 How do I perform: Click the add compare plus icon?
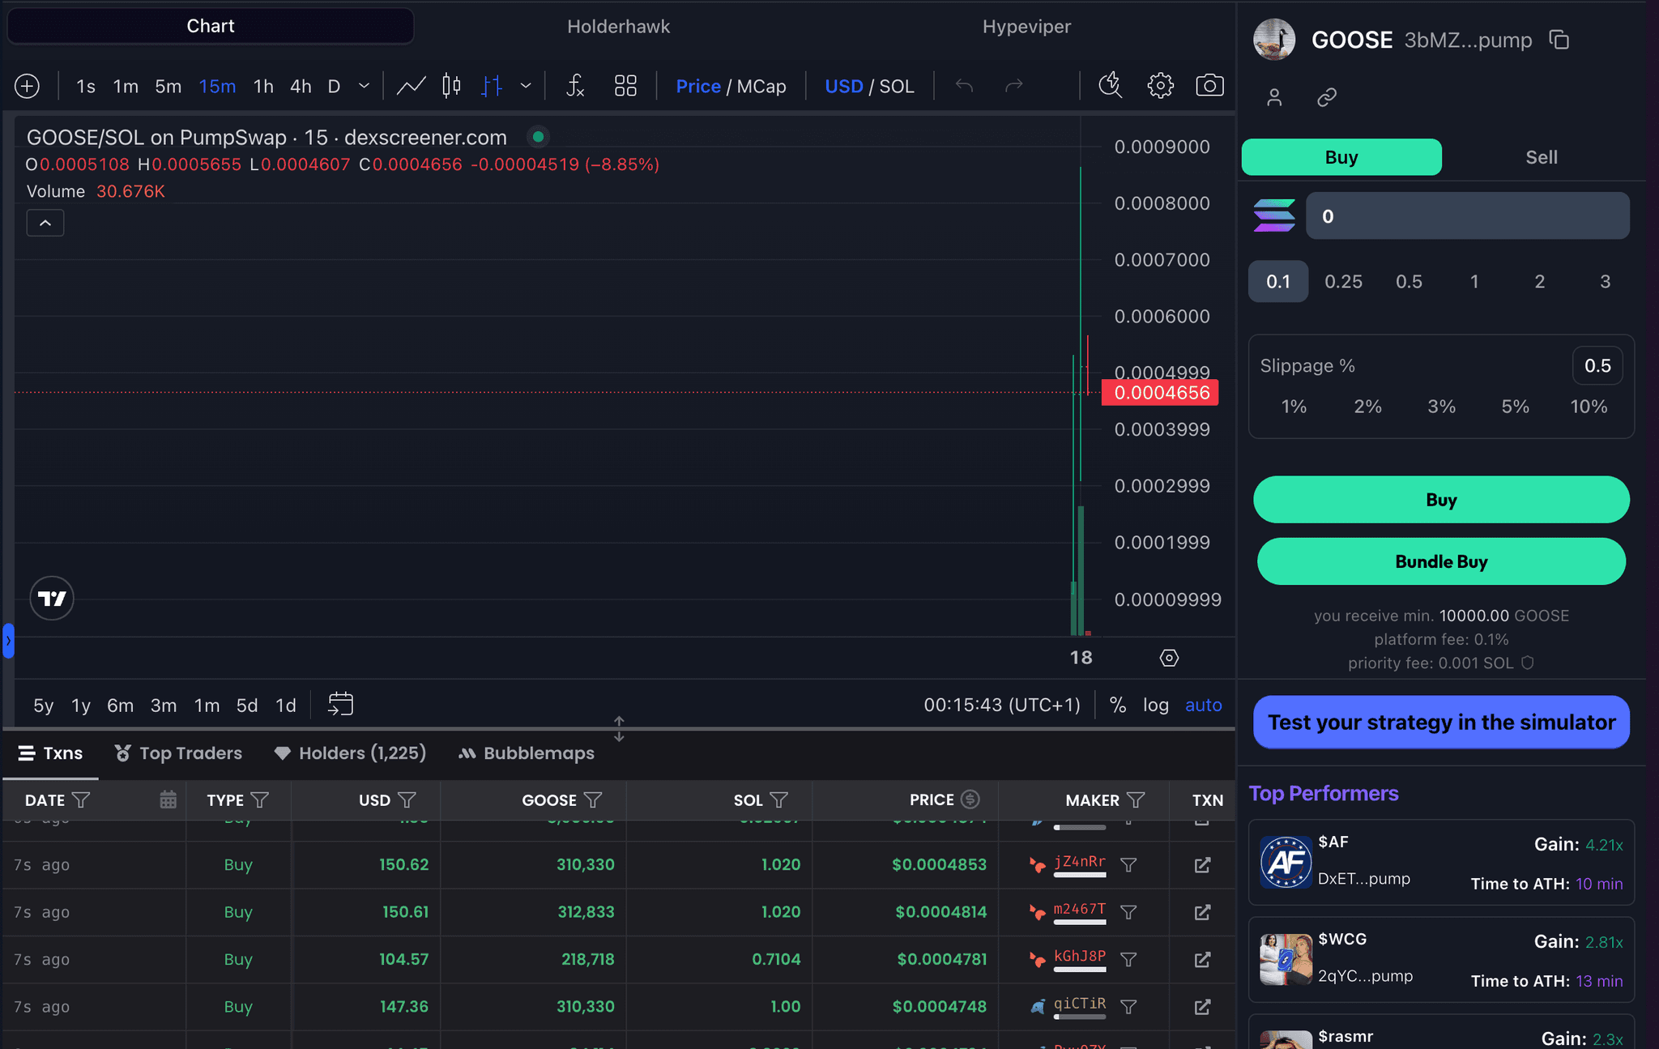(x=27, y=86)
